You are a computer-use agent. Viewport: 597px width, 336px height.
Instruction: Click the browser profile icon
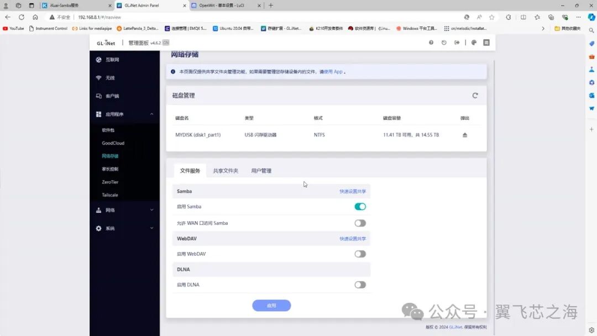click(x=6, y=6)
